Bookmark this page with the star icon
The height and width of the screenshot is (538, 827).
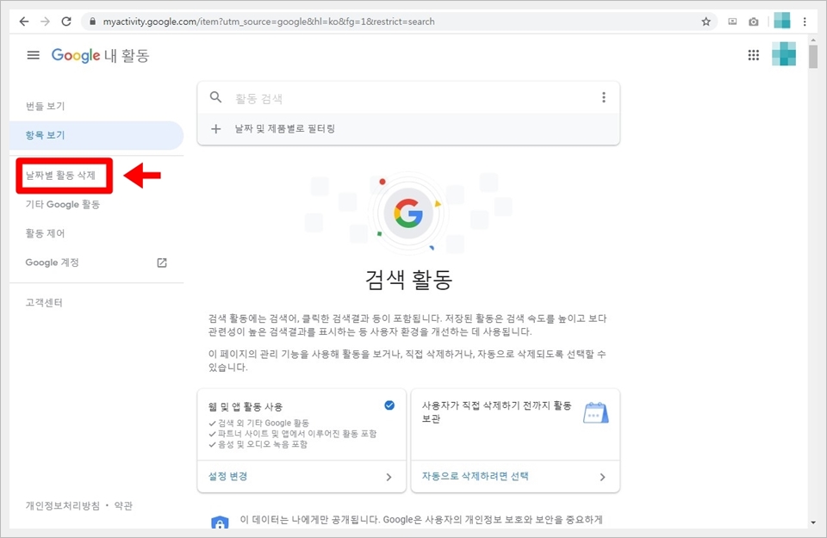pyautogui.click(x=706, y=22)
